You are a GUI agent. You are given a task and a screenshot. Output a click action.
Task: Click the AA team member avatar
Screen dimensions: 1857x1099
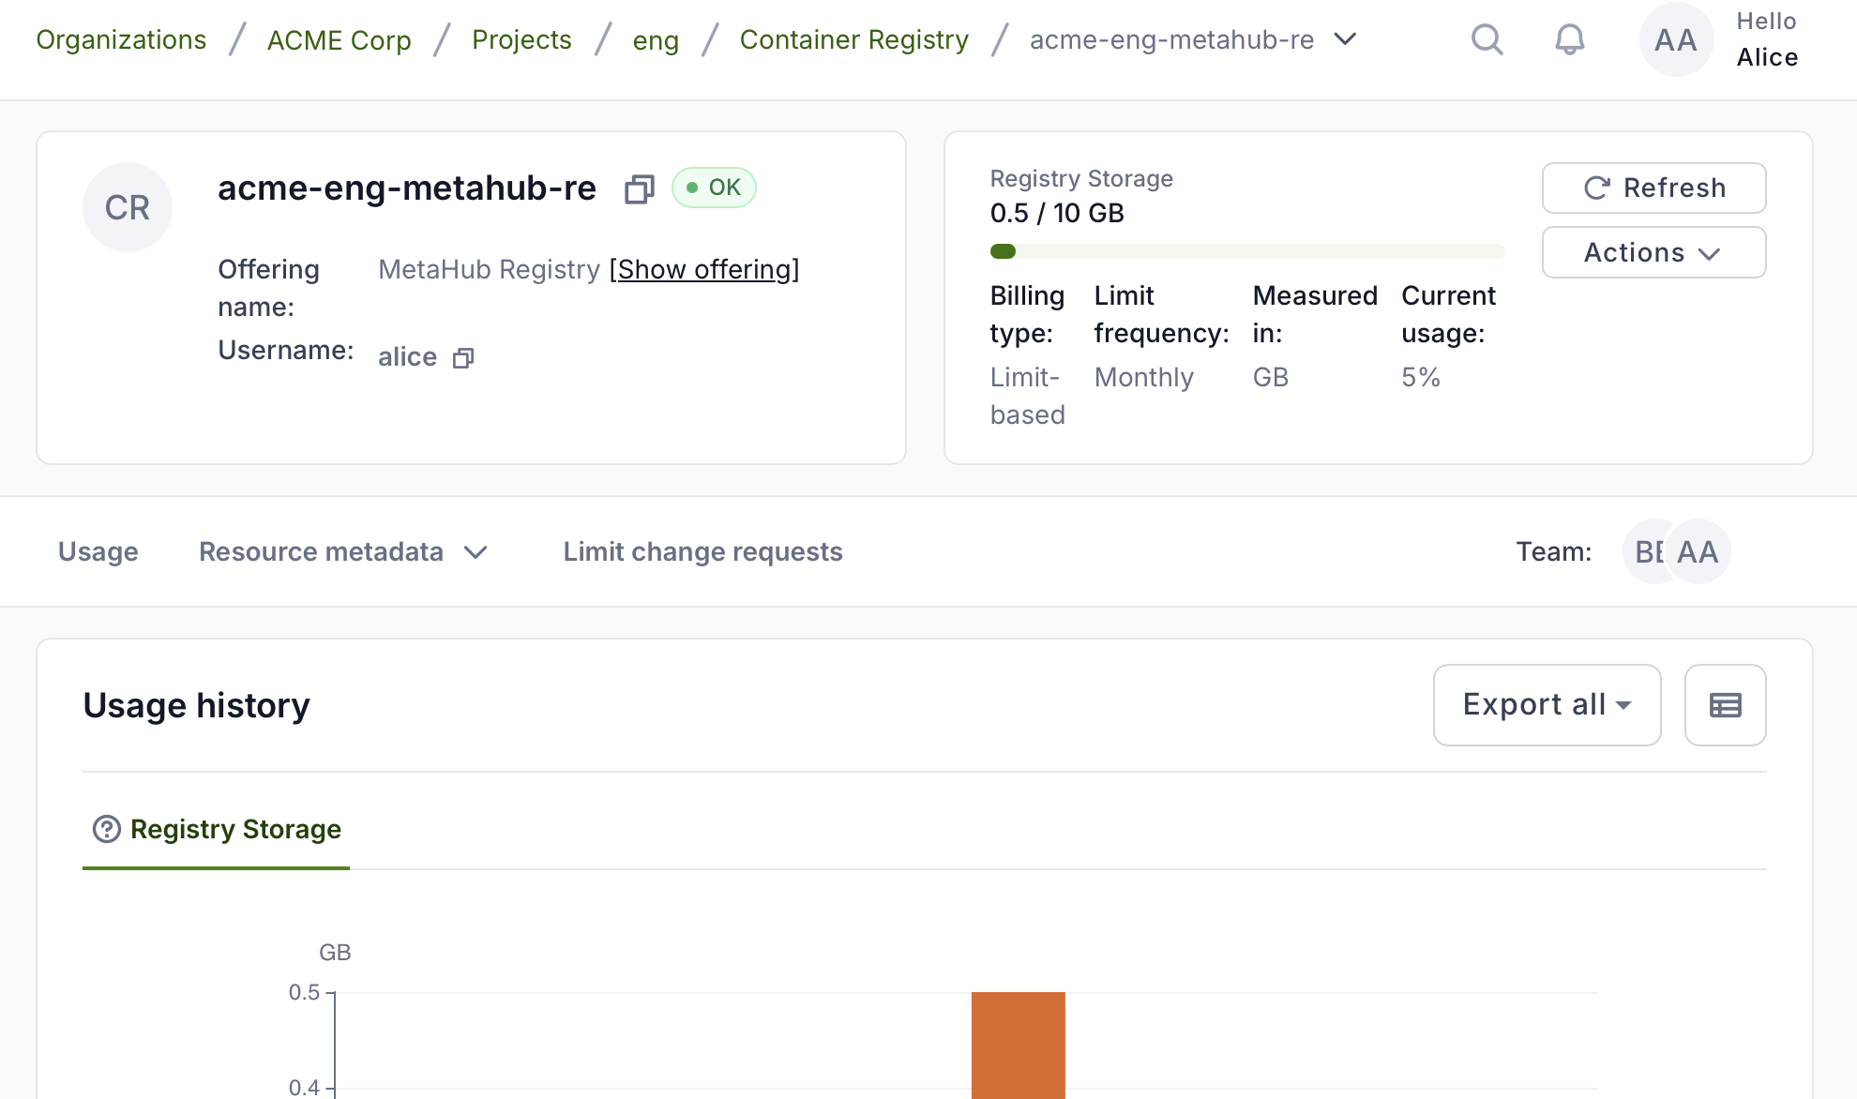pos(1698,551)
